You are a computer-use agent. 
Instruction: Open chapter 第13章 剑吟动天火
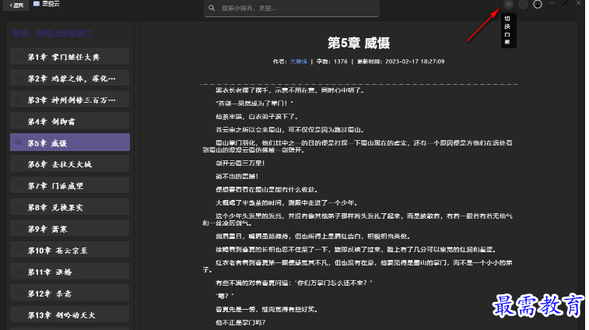pos(70,314)
